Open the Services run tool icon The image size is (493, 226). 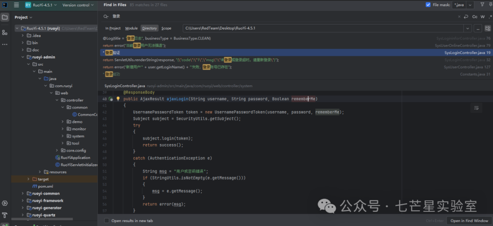click(x=5, y=203)
